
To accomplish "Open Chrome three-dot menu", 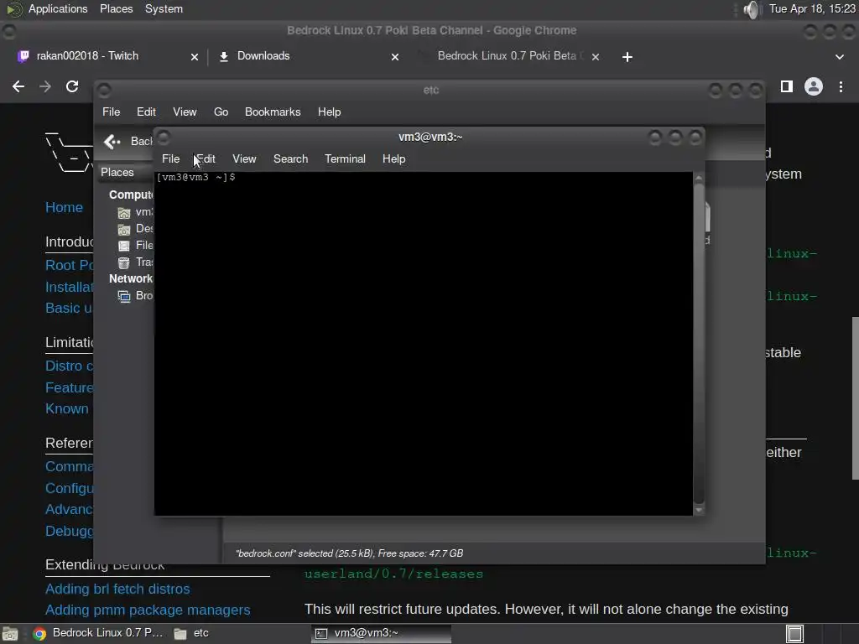I will (841, 86).
